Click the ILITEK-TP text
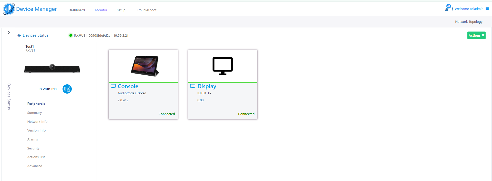The height and width of the screenshot is (181, 492). [x=204, y=93]
